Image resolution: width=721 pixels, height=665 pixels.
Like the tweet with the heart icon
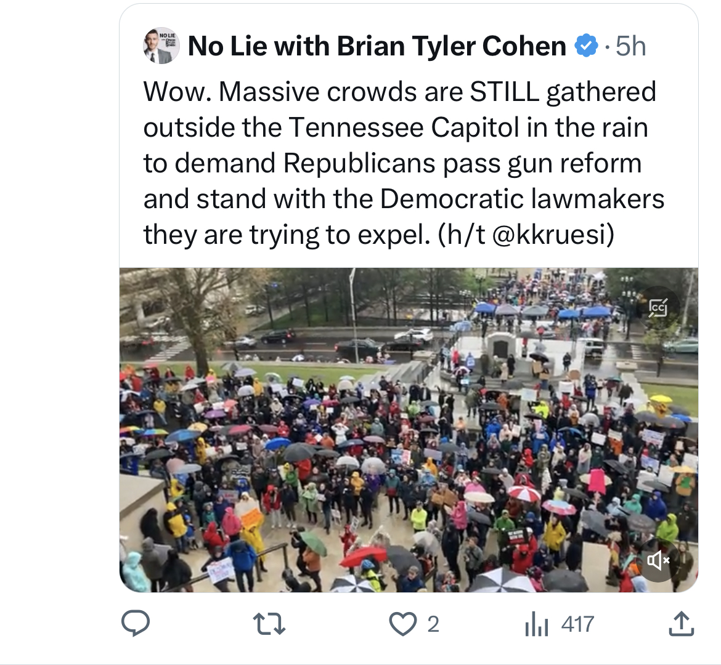(x=403, y=624)
